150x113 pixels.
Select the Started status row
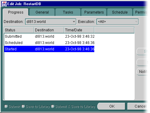pos(49,49)
